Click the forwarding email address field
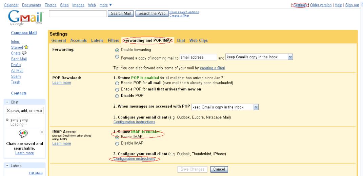 [198, 57]
